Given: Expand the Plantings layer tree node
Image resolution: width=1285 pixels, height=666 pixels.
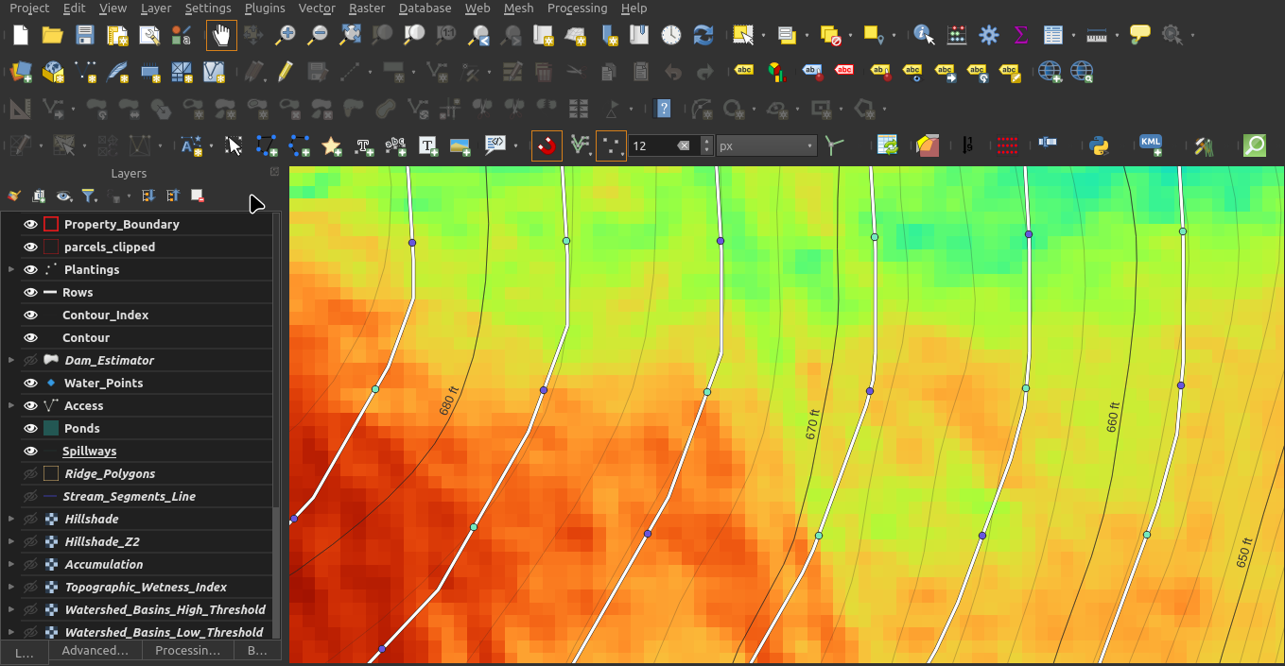Looking at the screenshot, I should (x=11, y=270).
